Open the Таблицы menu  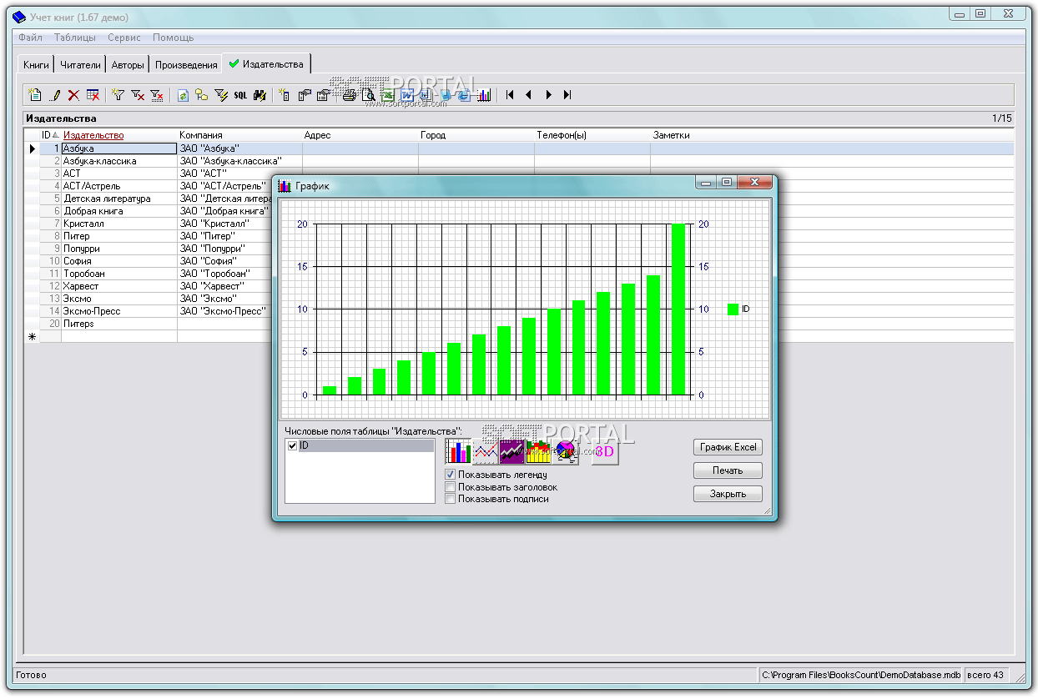(x=75, y=38)
